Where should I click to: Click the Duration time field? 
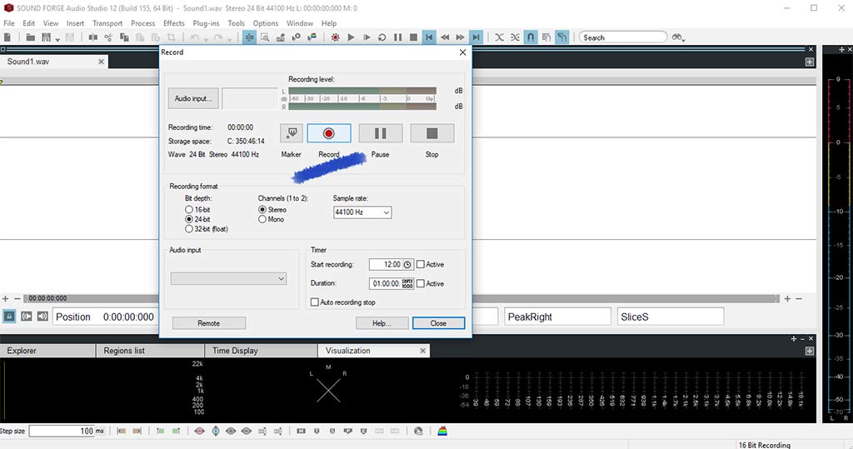(392, 283)
